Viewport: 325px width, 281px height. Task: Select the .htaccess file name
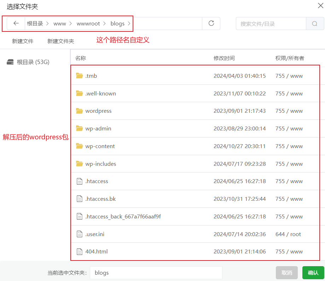pyautogui.click(x=97, y=181)
